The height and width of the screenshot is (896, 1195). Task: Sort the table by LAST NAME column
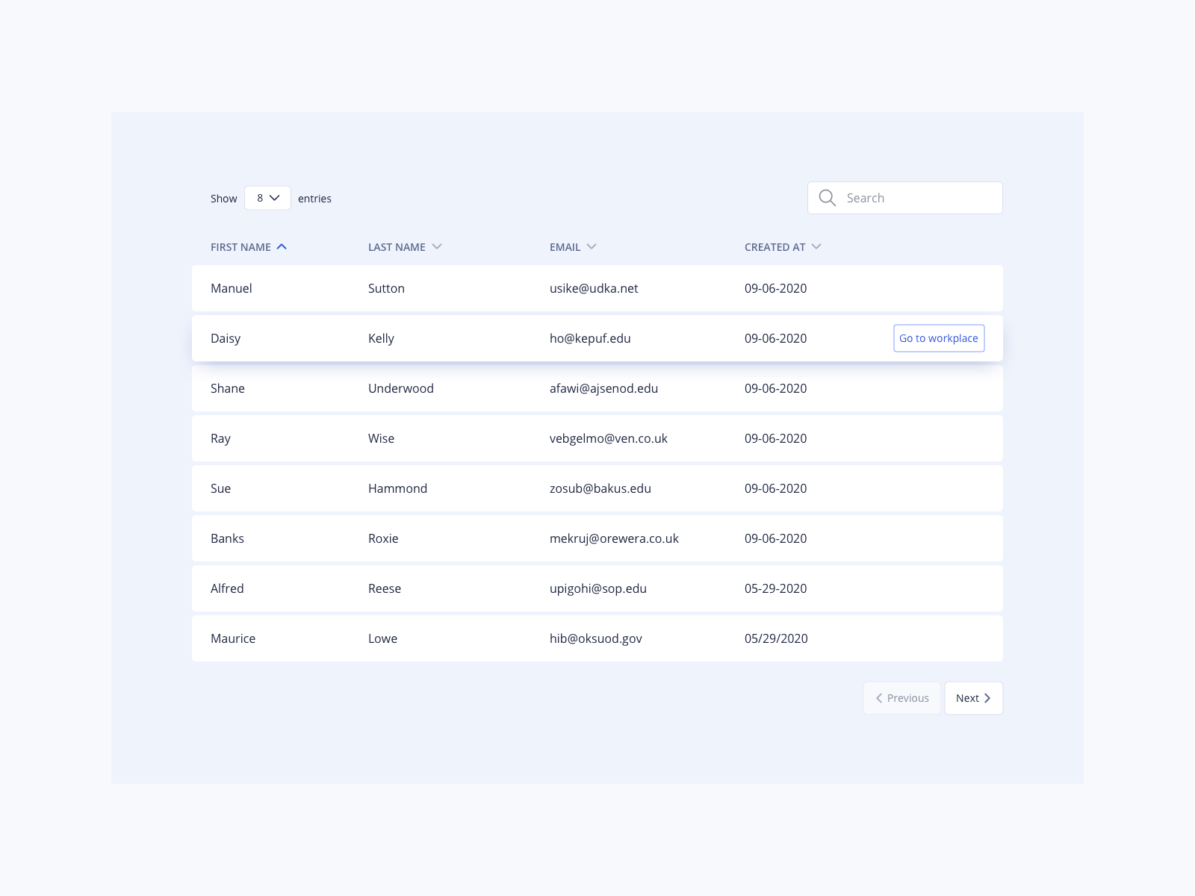(397, 247)
